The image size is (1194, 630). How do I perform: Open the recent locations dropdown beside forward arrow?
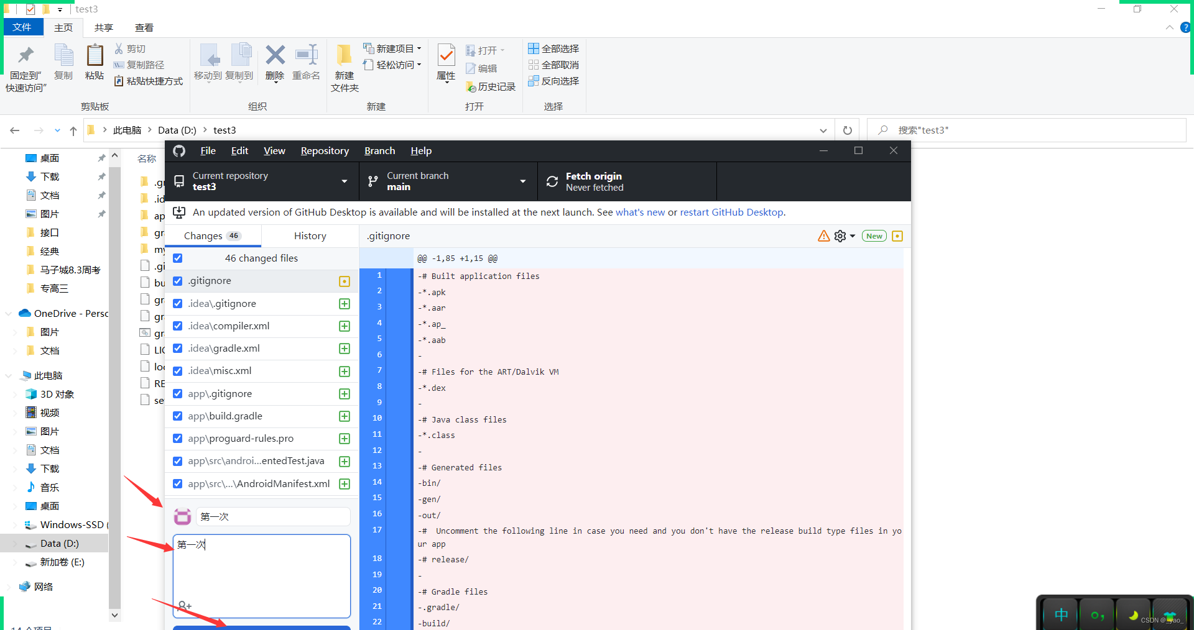[57, 130]
